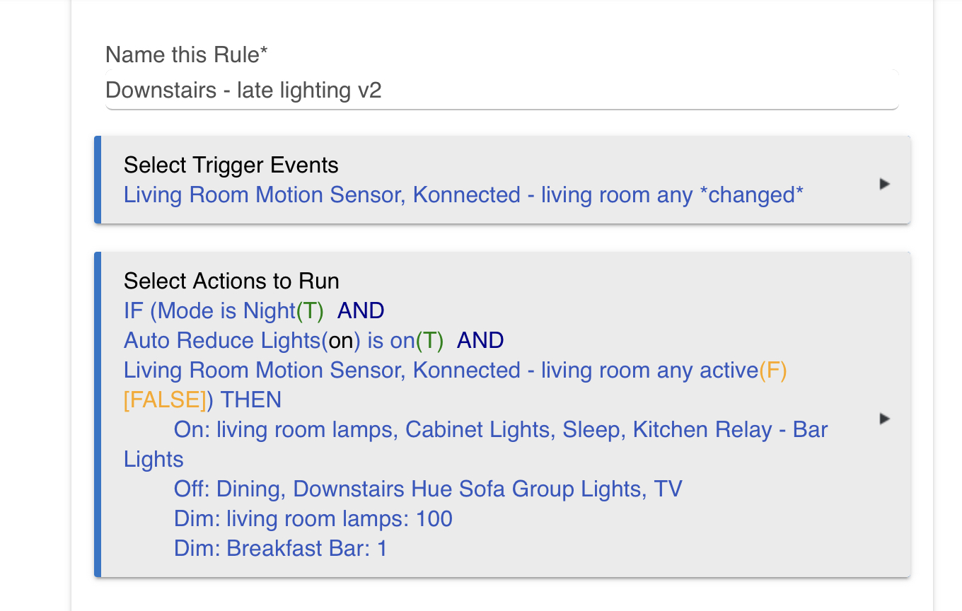The image size is (962, 611).
Task: Open the Select Actions to Run heading
Action: click(231, 281)
